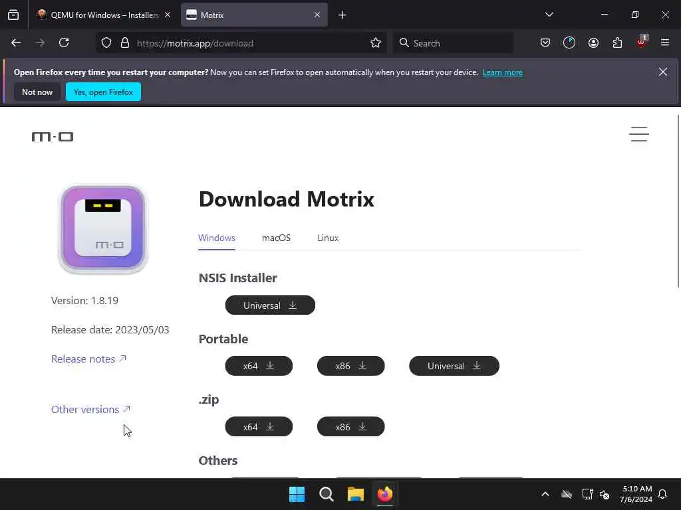Switch to the macOS download tab
This screenshot has width=681, height=510.
click(x=276, y=238)
